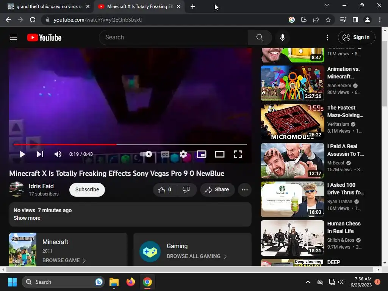Image resolution: width=388 pixels, height=291 pixels.
Task: Click the youtube.com address bar URL
Action: click(98, 20)
